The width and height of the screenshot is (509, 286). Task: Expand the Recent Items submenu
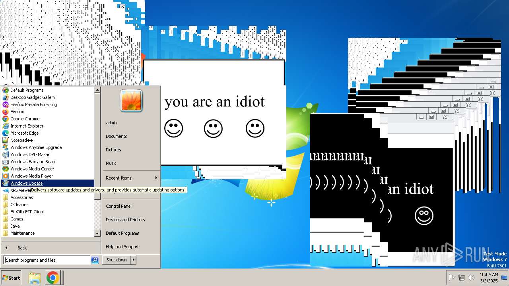click(131, 178)
